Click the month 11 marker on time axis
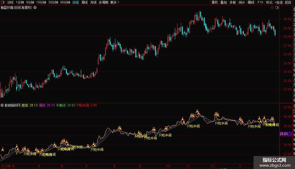295x169 pixels. click(189, 166)
